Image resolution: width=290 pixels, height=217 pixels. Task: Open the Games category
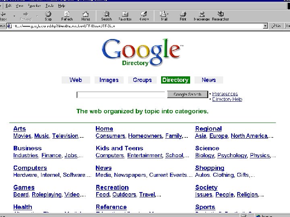click(24, 187)
